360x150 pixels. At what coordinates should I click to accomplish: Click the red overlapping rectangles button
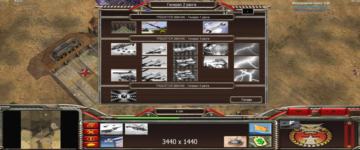point(91,125)
